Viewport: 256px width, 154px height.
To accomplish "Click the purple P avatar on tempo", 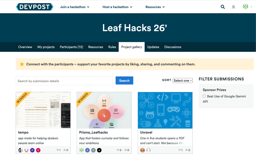I will click(32, 150).
